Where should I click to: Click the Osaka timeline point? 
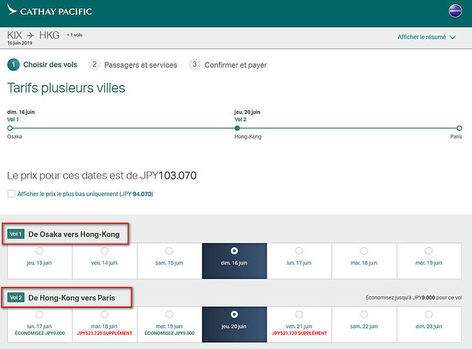(x=10, y=128)
